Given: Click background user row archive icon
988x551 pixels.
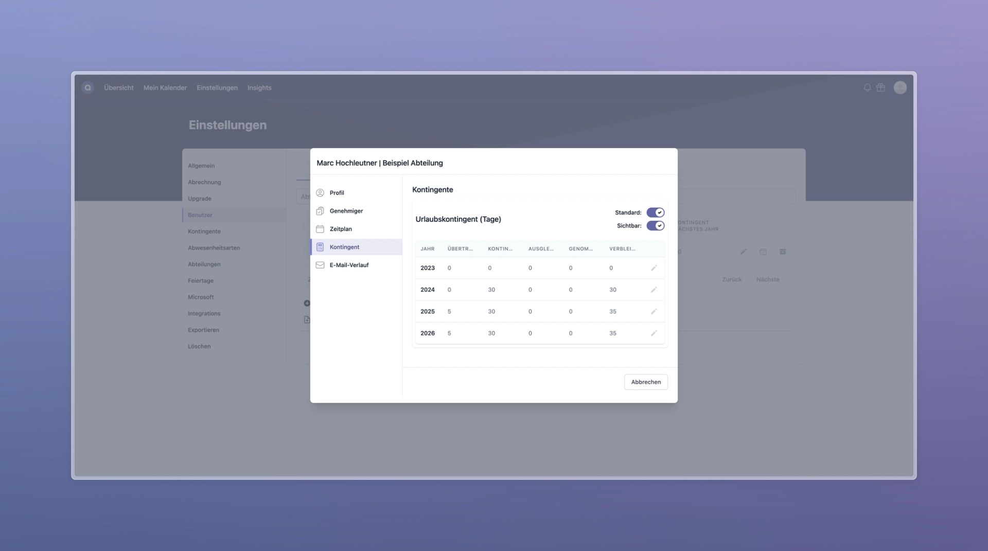Looking at the screenshot, I should point(783,252).
